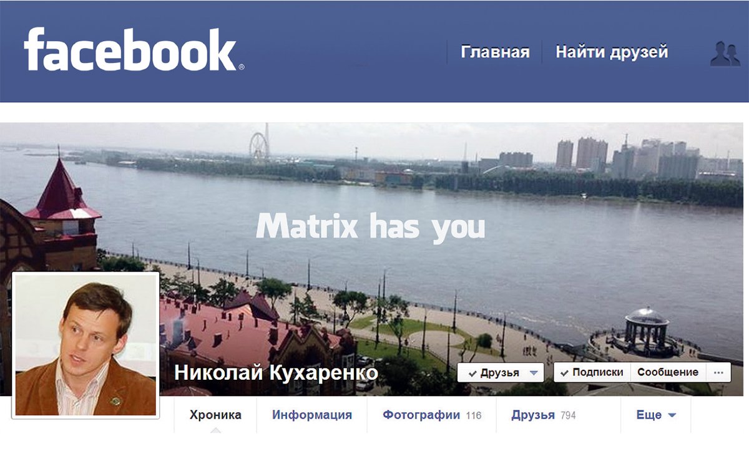This screenshot has height=449, width=749.
Task: Open the profile picture thumbnail
Action: (86, 345)
